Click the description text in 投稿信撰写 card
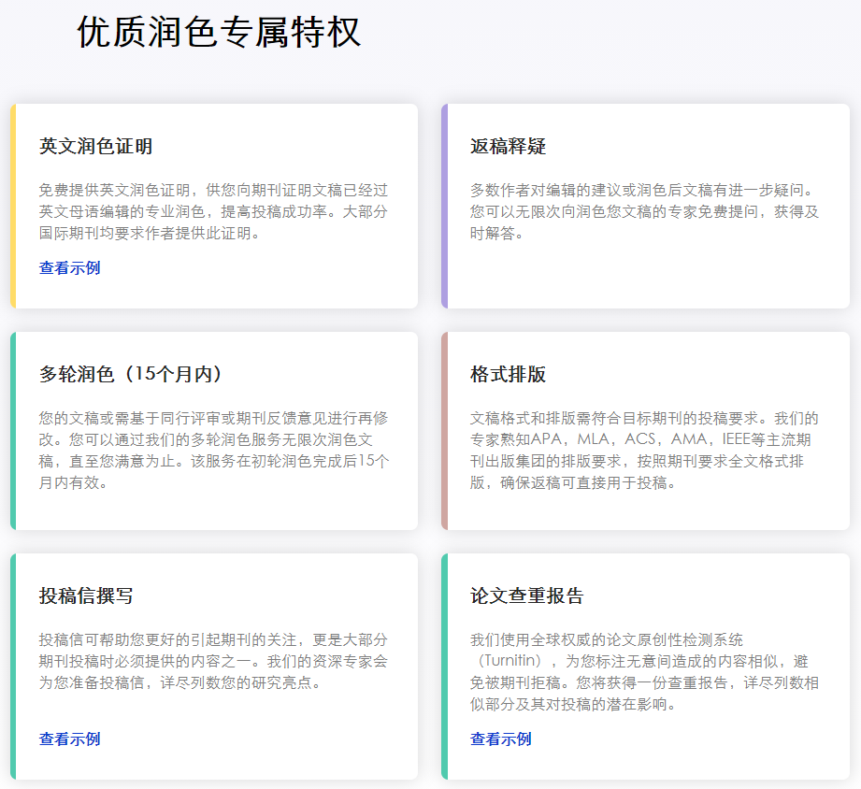This screenshot has width=861, height=789. [x=213, y=662]
